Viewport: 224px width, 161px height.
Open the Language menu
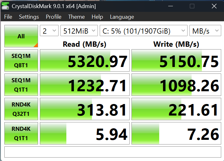pyautogui.click(x=122, y=17)
